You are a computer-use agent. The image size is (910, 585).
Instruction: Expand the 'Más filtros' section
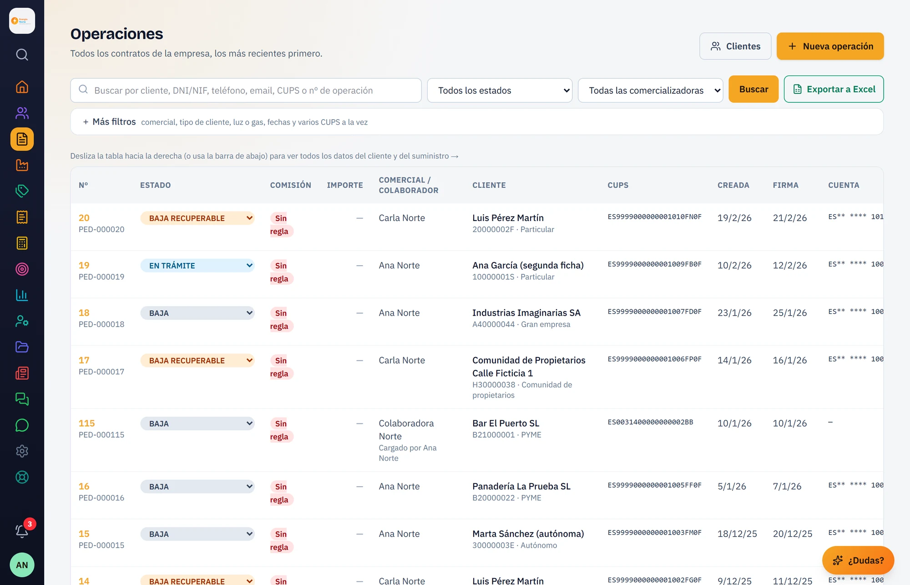(x=109, y=122)
